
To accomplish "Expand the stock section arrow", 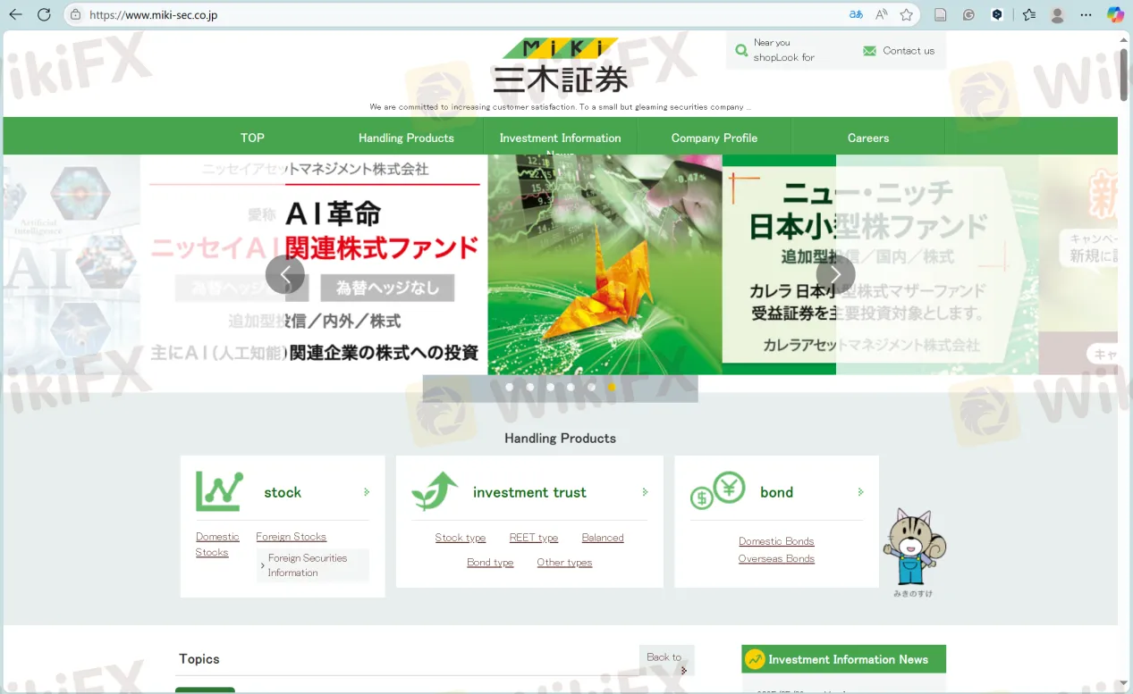I will (x=367, y=492).
